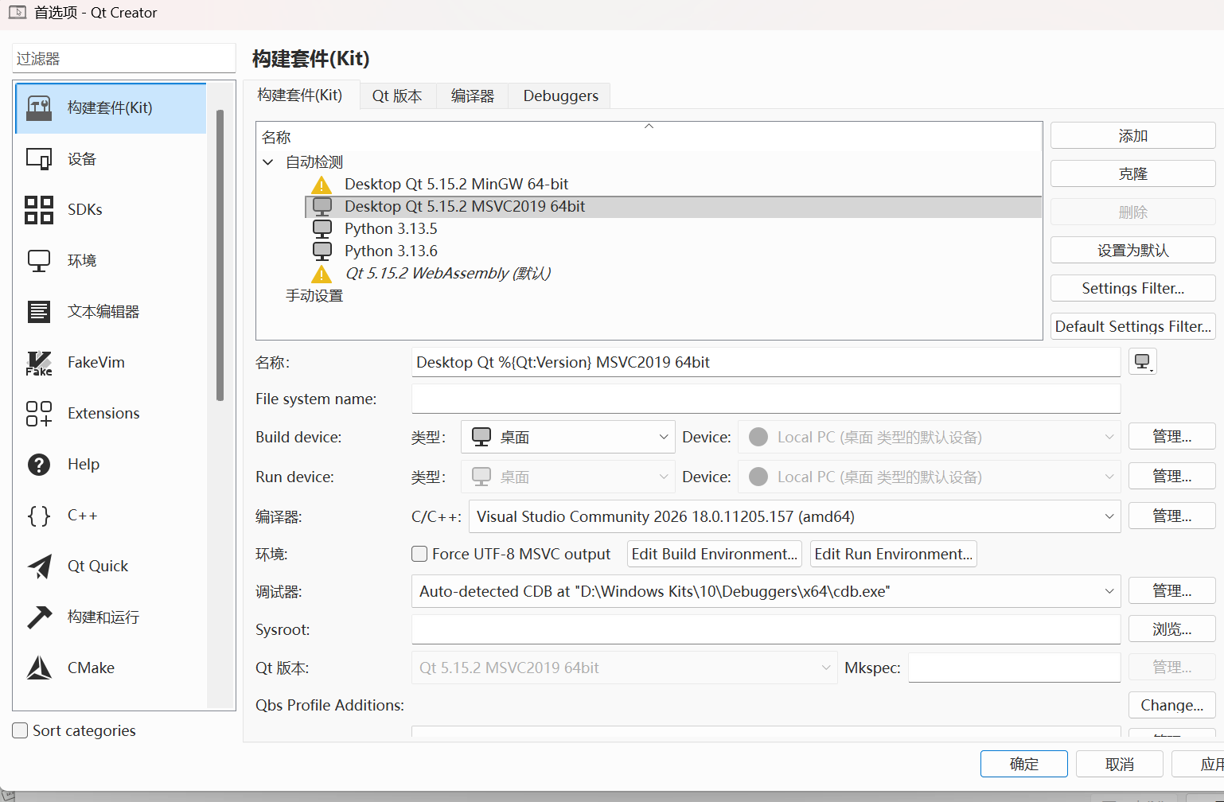
Task: Open the Qt Quick paper plane icon
Action: (39, 566)
